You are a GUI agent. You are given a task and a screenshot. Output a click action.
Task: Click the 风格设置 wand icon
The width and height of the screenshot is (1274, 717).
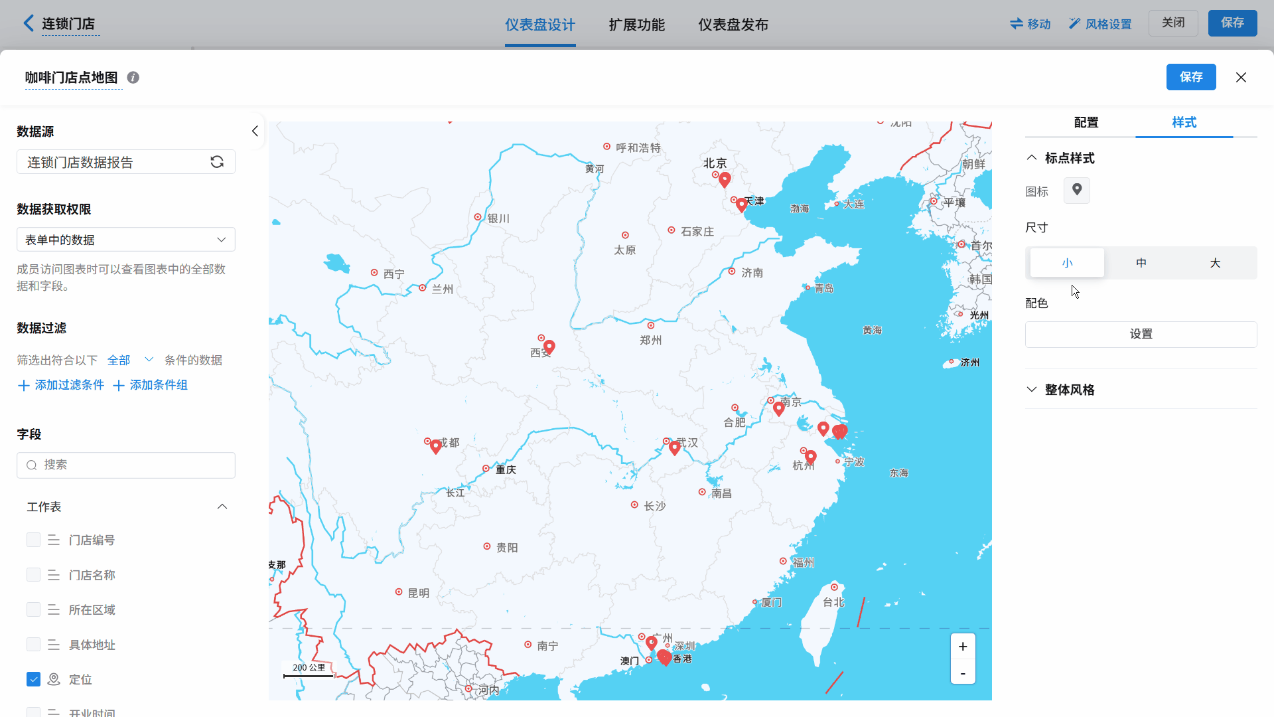[x=1074, y=24]
